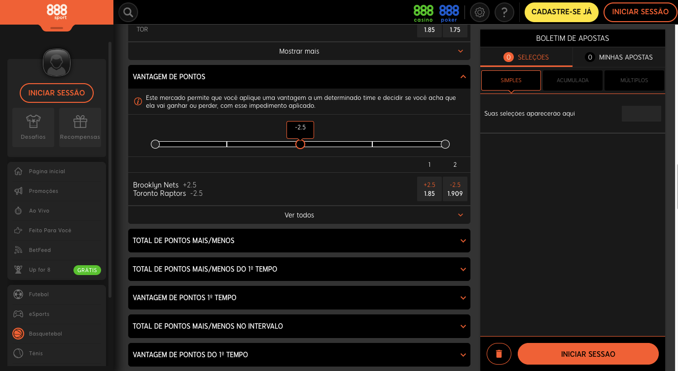Click Cadastre-se Já button

pyautogui.click(x=561, y=12)
